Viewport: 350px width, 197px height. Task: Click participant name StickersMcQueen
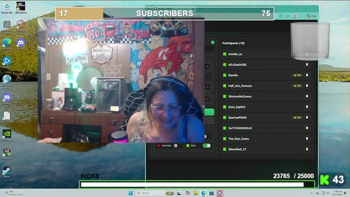[240, 97]
